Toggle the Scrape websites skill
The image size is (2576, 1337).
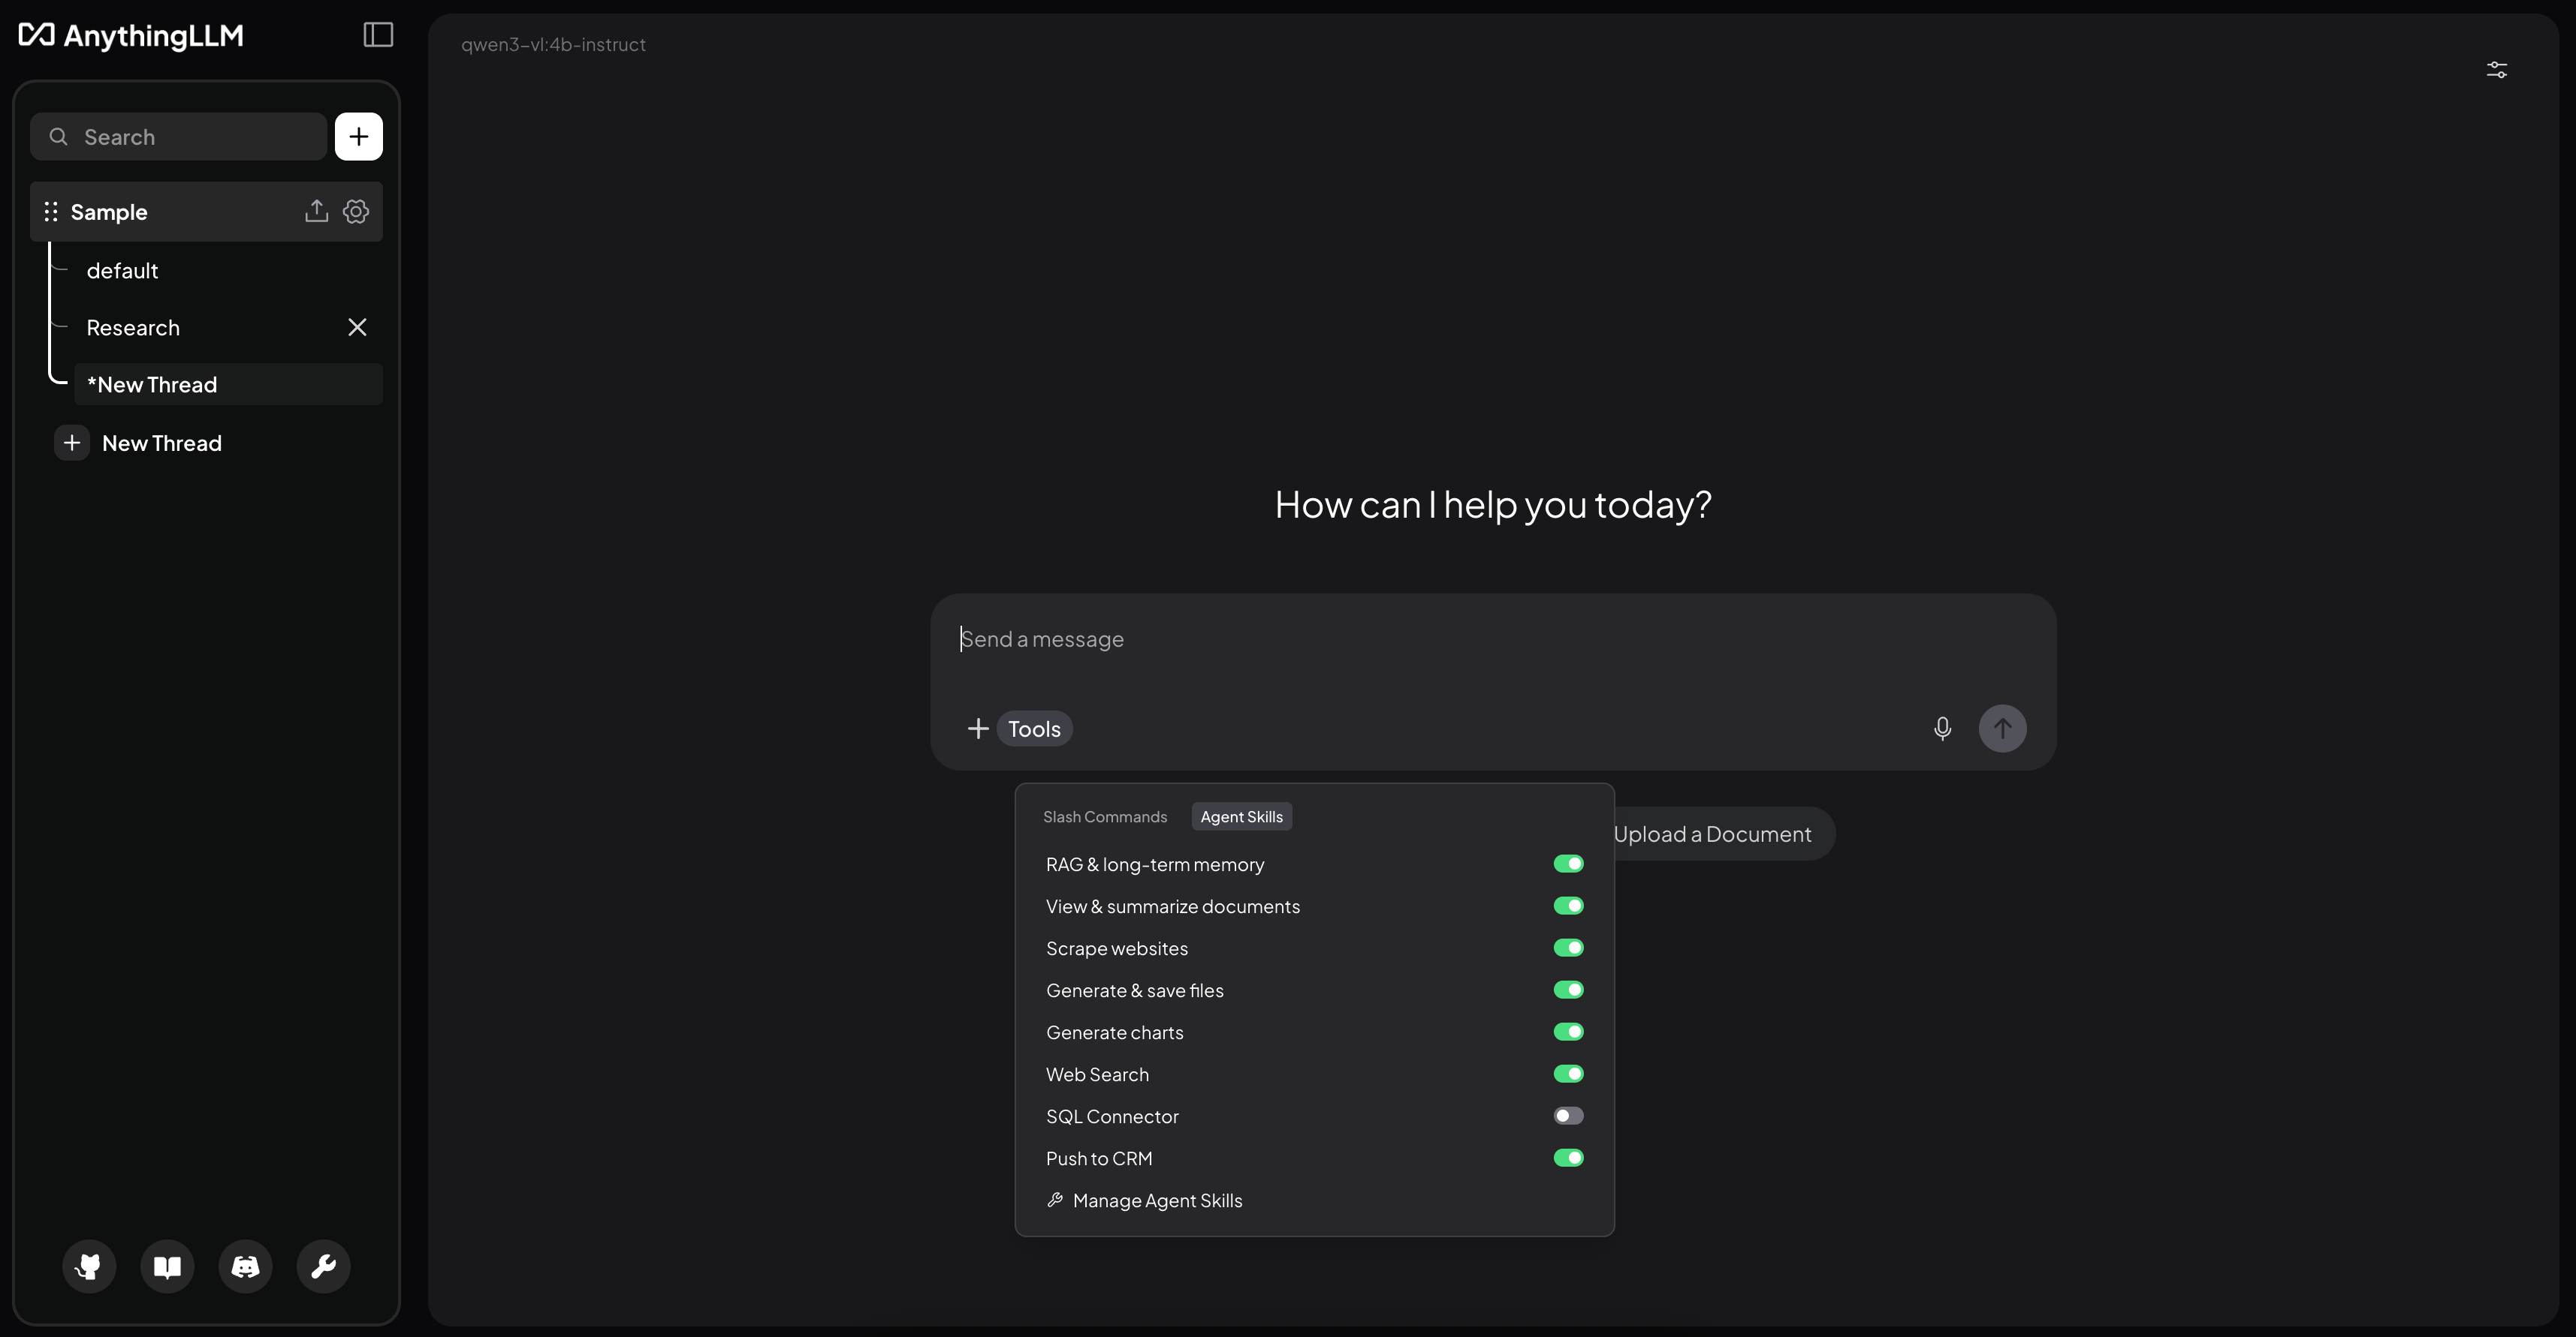click(1567, 948)
